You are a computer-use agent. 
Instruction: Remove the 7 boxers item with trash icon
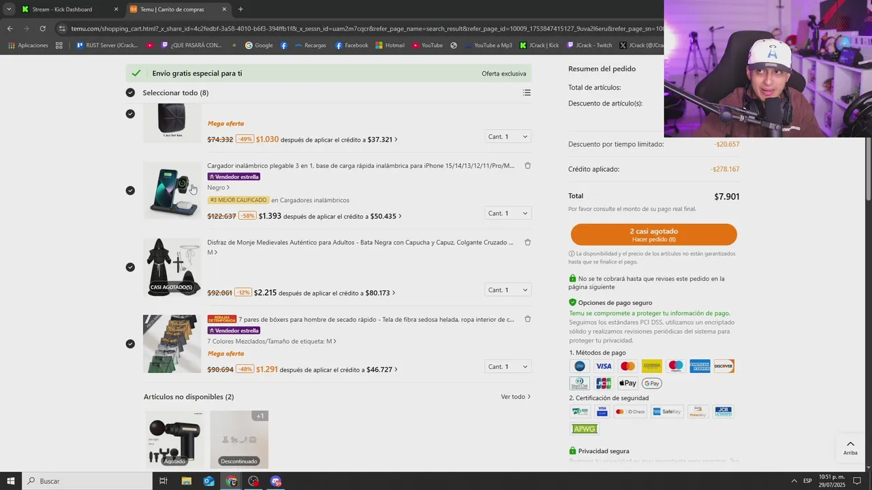[527, 319]
